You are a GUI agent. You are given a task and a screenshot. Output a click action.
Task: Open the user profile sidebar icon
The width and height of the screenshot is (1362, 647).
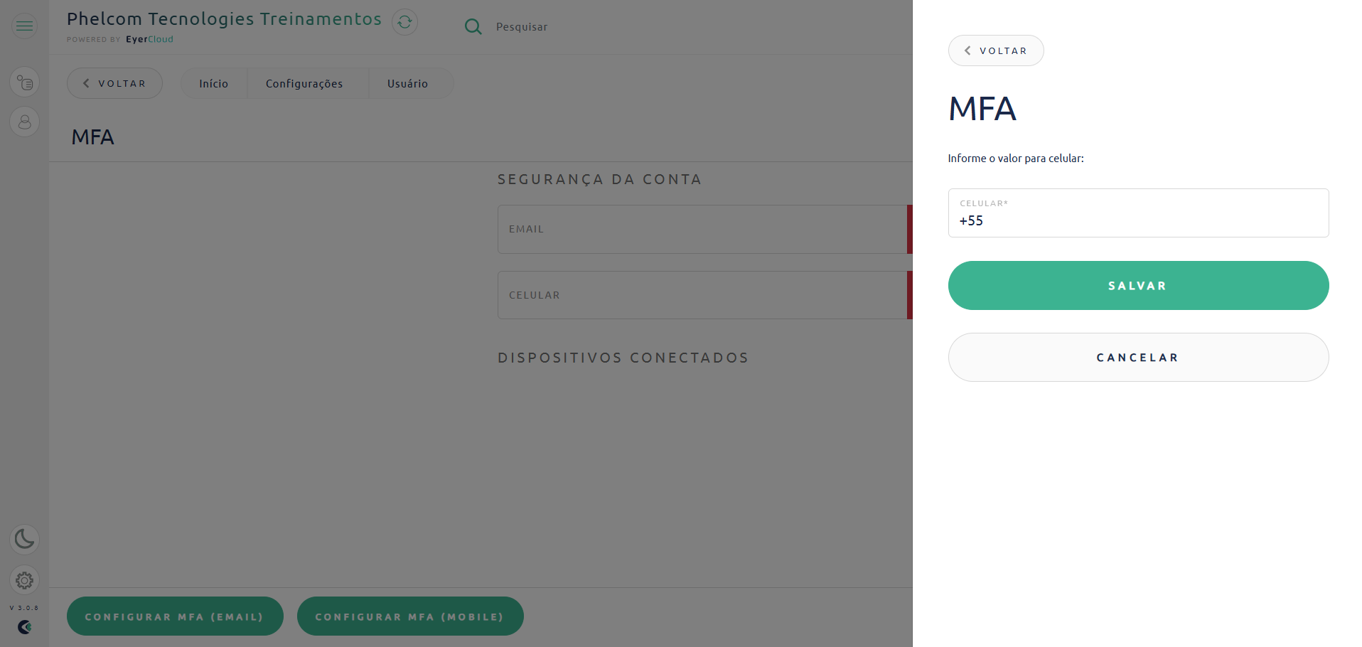click(x=24, y=122)
